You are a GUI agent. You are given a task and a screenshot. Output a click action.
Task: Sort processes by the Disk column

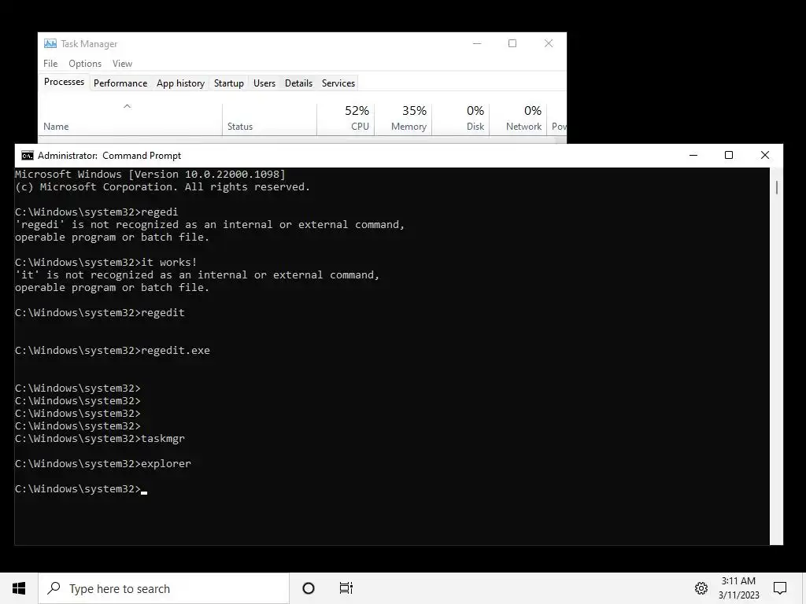[460, 119]
